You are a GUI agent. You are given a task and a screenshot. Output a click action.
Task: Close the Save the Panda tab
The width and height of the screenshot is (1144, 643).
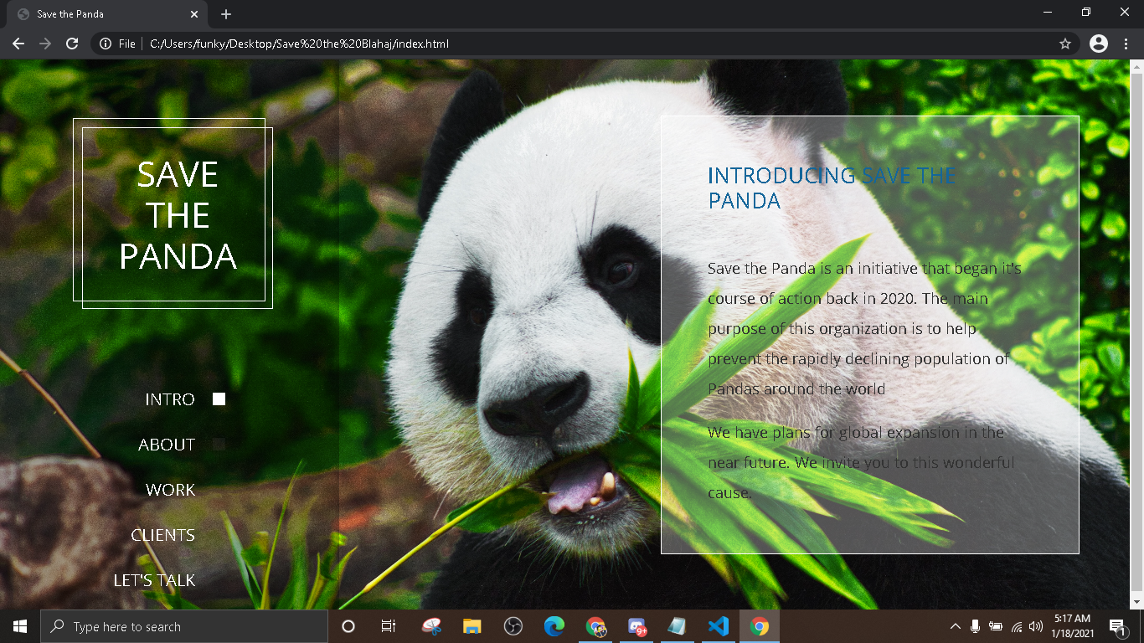point(194,14)
